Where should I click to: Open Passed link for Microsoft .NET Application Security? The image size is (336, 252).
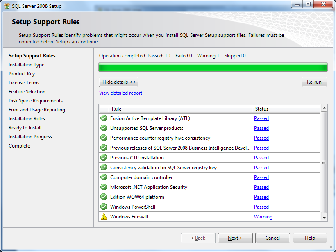[x=261, y=187]
